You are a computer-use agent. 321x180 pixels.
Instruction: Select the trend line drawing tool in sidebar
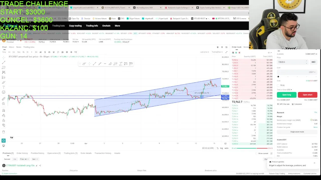click(x=4, y=62)
